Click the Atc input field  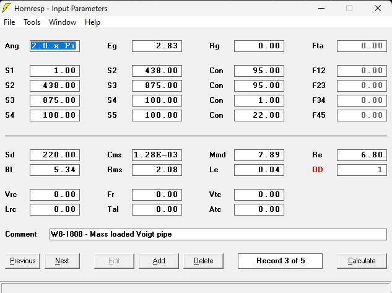click(259, 209)
